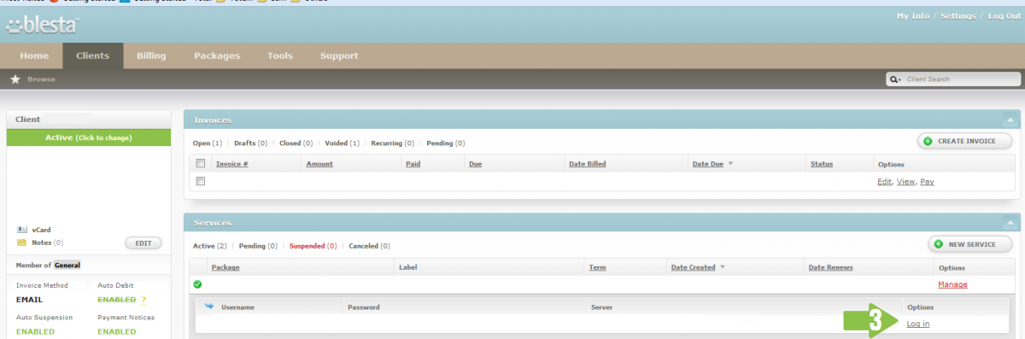Click the star icon beside Browse
This screenshot has width=1025, height=339.
tap(15, 79)
